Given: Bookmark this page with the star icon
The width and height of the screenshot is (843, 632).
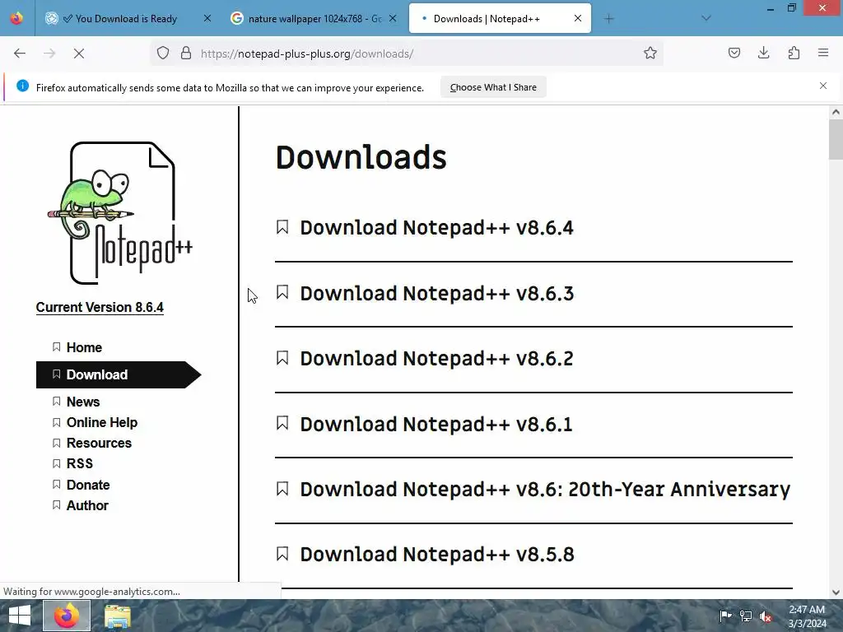Looking at the screenshot, I should [650, 53].
